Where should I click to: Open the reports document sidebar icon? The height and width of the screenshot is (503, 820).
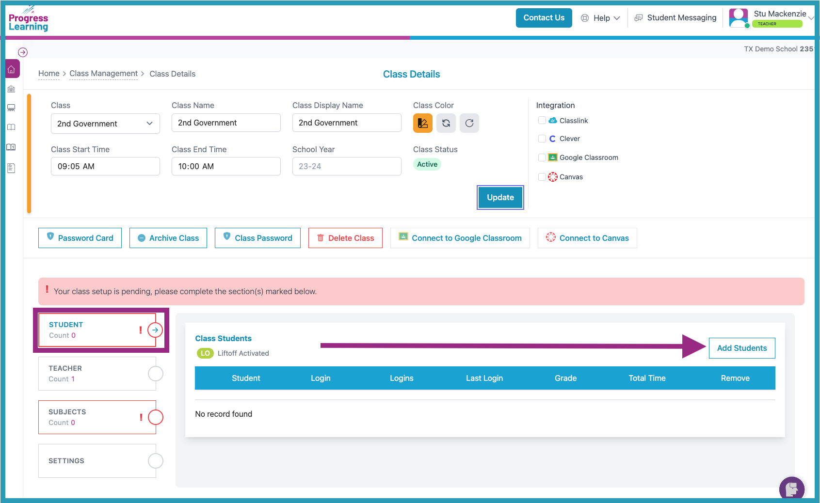(x=11, y=168)
